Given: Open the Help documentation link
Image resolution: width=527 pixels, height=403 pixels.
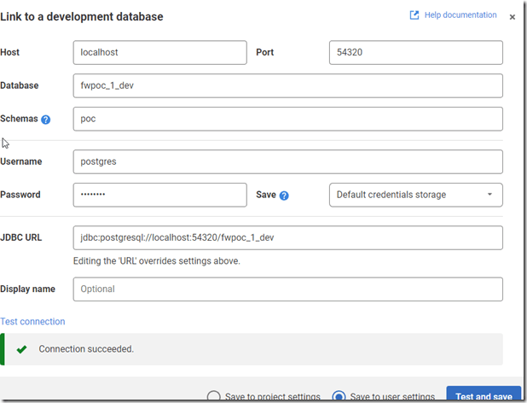Looking at the screenshot, I should point(460,15).
